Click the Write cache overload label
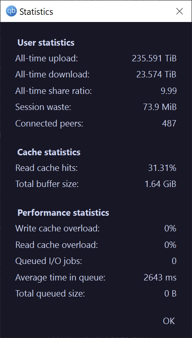 tap(57, 228)
